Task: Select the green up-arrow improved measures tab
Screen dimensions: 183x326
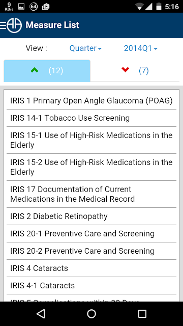Action: tap(47, 71)
